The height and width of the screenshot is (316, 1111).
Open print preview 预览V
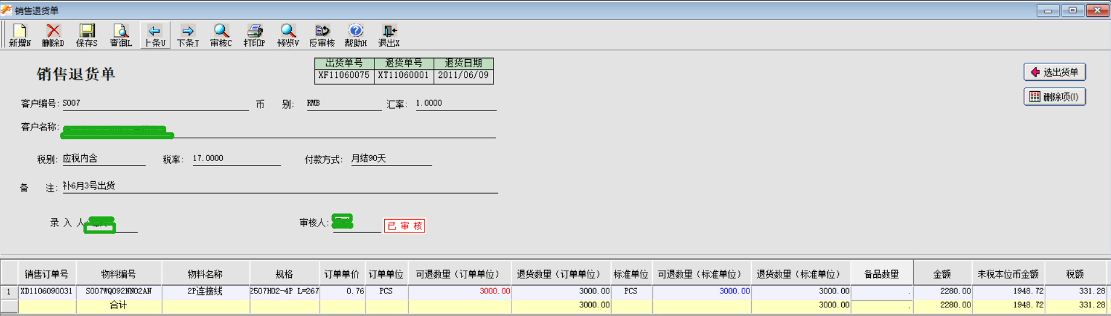coord(288,35)
